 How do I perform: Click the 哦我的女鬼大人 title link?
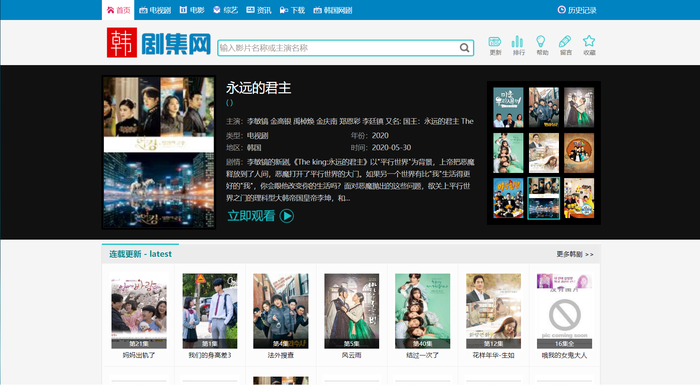(564, 355)
